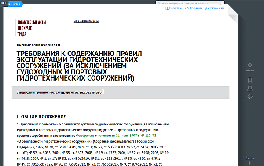264x166 pixels.
Task: Open 'Полистать' flip-through link
Action: pyautogui.click(x=174, y=8)
